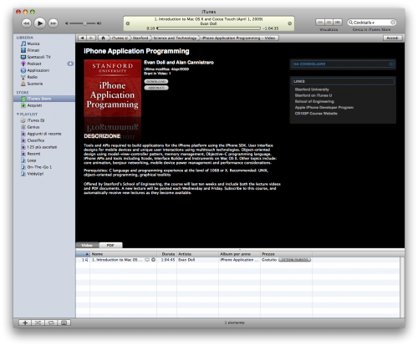This screenshot has height=346, width=418.
Task: Add new playlist with plus button
Action: [25, 323]
